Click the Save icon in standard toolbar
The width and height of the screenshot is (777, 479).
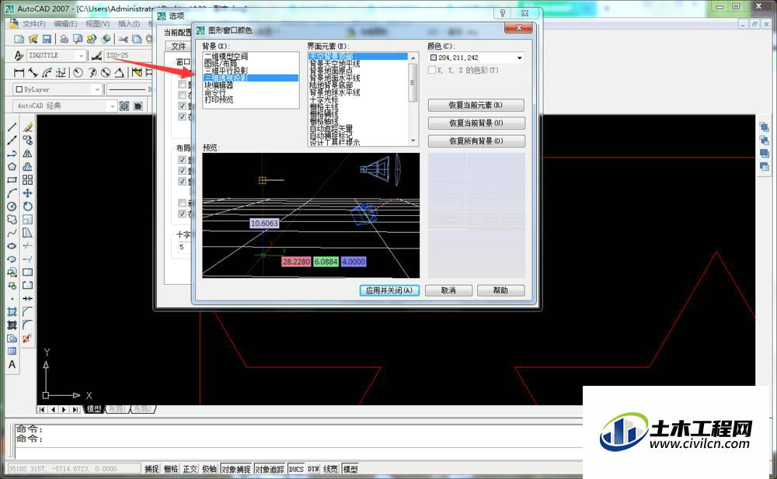(x=47, y=39)
